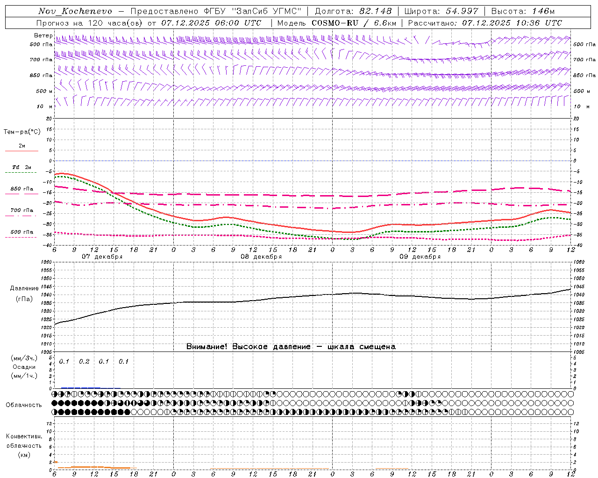
Task: Click the Осадки precipitation label
Action: point(24,367)
